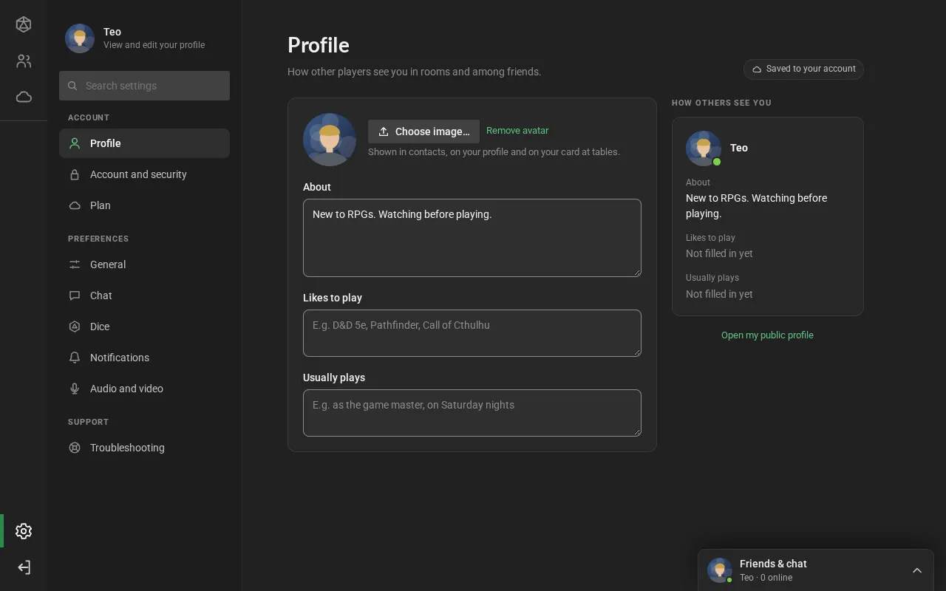Screen dimensions: 946x591
Task: Click the cloud icon beside Plan
Action: pyautogui.click(x=75, y=205)
